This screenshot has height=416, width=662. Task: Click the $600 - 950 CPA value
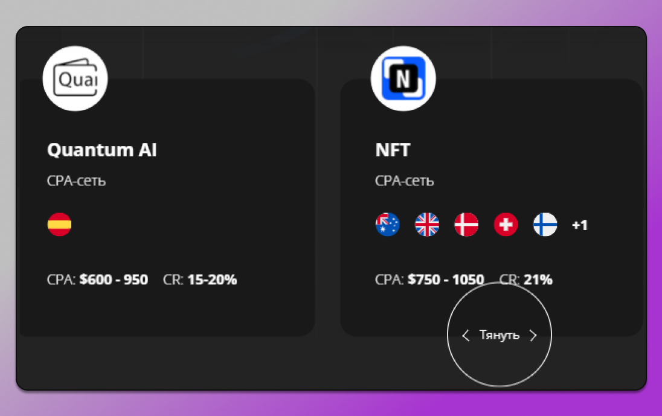coord(114,280)
